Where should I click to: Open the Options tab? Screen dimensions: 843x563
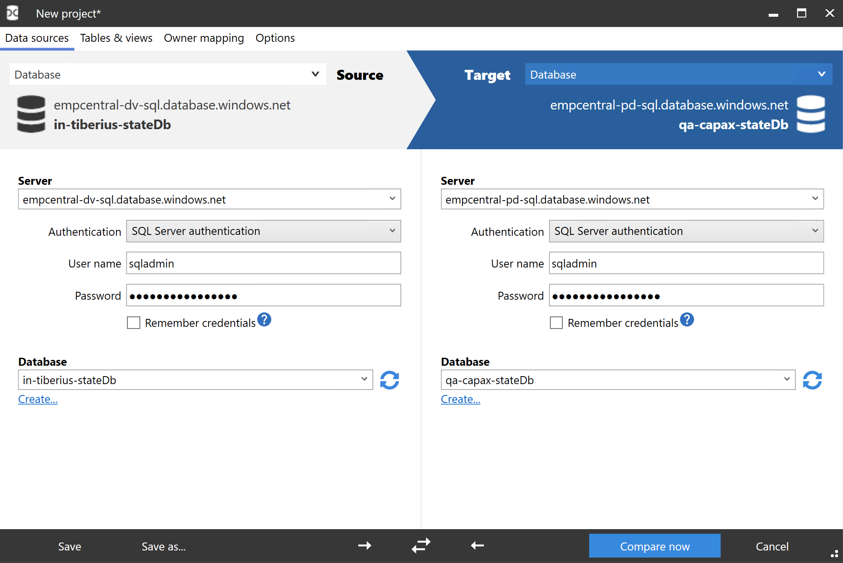tap(275, 38)
